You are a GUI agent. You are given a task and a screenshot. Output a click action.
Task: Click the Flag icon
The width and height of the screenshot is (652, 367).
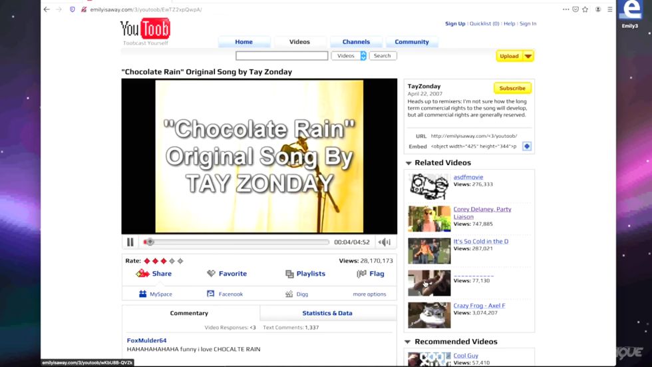coord(361,273)
